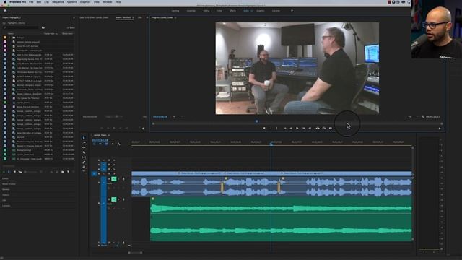Hide track V2 with eye icon
This screenshot has width=462, height=260.
(114, 169)
